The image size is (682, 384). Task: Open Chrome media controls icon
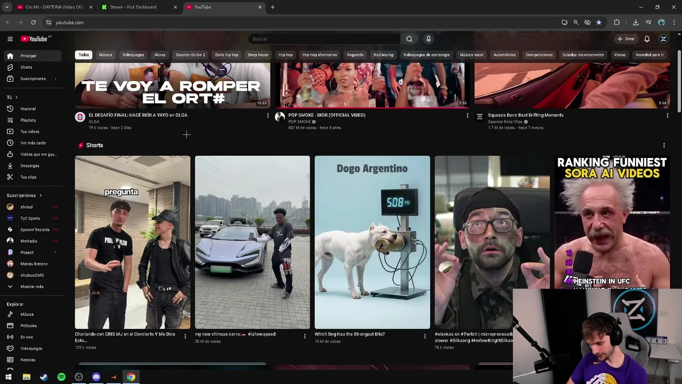[648, 22]
